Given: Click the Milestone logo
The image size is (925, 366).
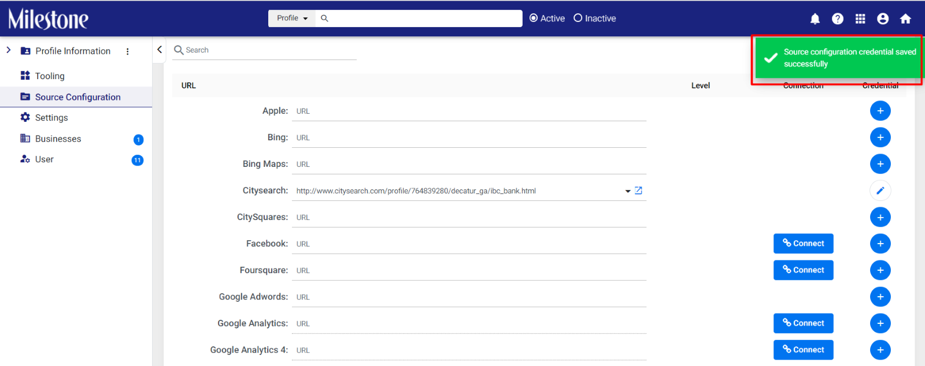Looking at the screenshot, I should click(48, 19).
